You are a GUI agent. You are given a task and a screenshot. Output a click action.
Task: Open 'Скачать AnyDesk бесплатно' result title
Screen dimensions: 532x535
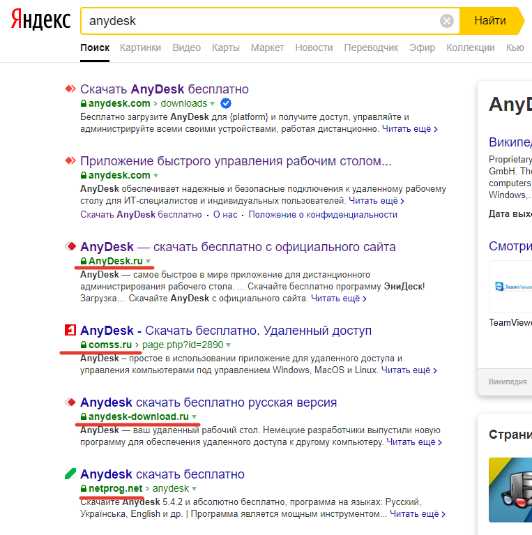165,89
